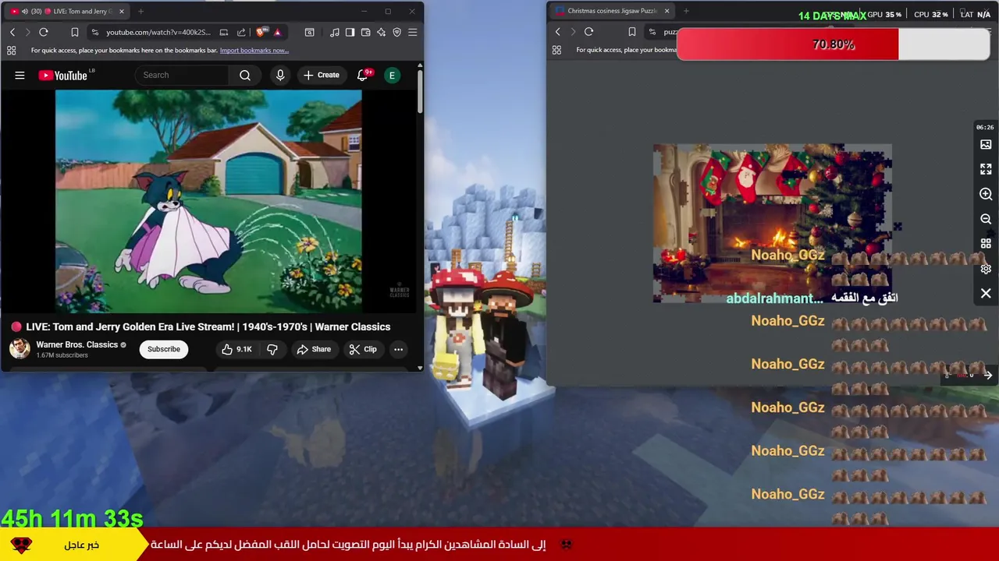
Task: Click the youtube.com address bar
Action: pos(158,32)
